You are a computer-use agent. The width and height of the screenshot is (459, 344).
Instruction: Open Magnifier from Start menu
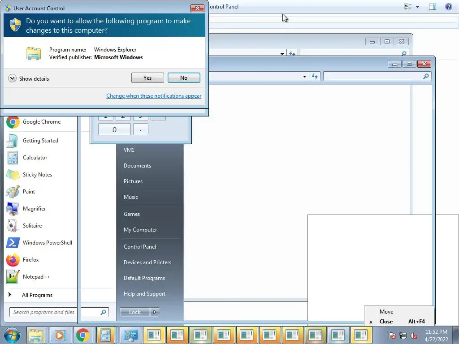(x=26, y=209)
